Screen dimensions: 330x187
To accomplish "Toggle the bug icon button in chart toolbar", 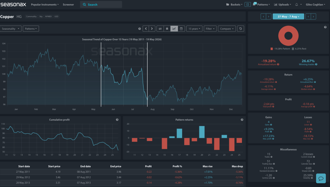I will [167, 29].
